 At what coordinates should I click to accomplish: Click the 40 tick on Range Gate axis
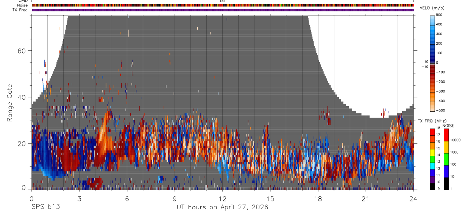point(22,97)
